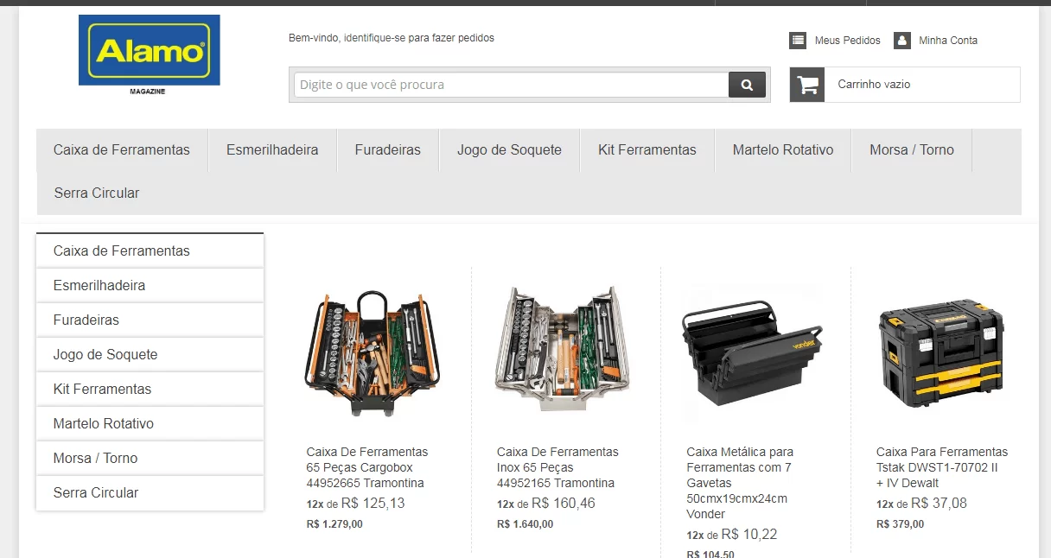
Task: Open Inox 65 Peças 44952165 product title
Action: (x=557, y=467)
